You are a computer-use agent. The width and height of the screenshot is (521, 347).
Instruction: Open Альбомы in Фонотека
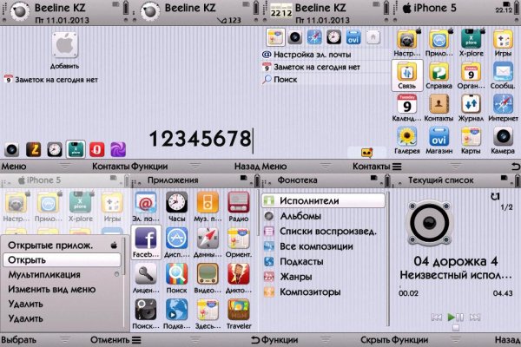[x=323, y=216]
